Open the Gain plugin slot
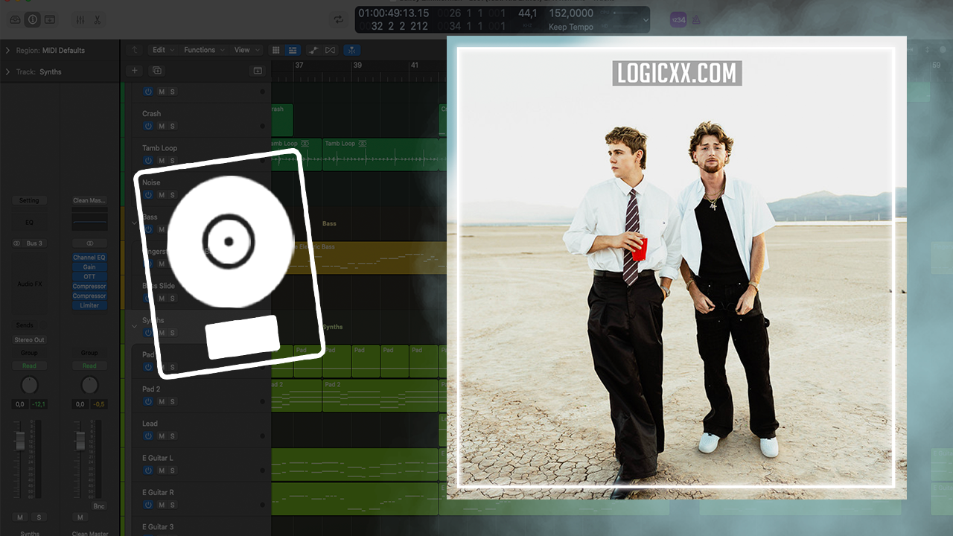 [x=89, y=267]
